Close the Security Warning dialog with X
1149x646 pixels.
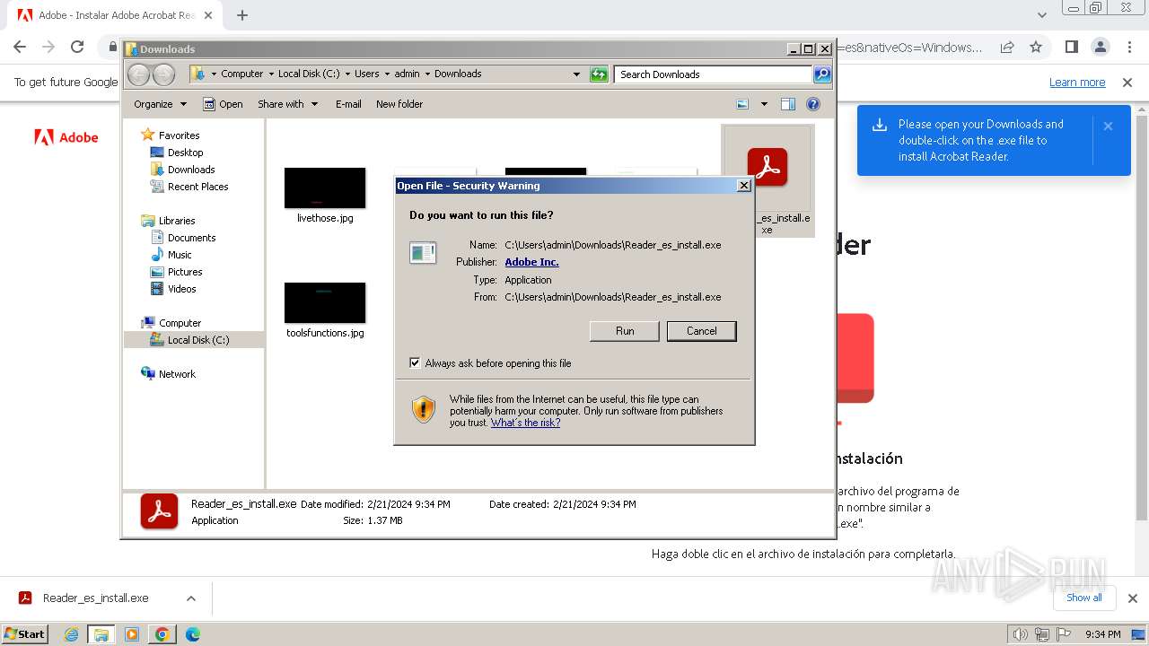[743, 186]
